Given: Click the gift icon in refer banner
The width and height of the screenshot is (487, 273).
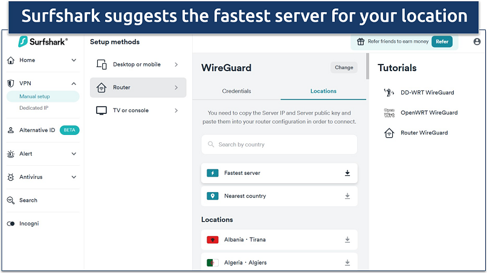Looking at the screenshot, I should pos(361,42).
